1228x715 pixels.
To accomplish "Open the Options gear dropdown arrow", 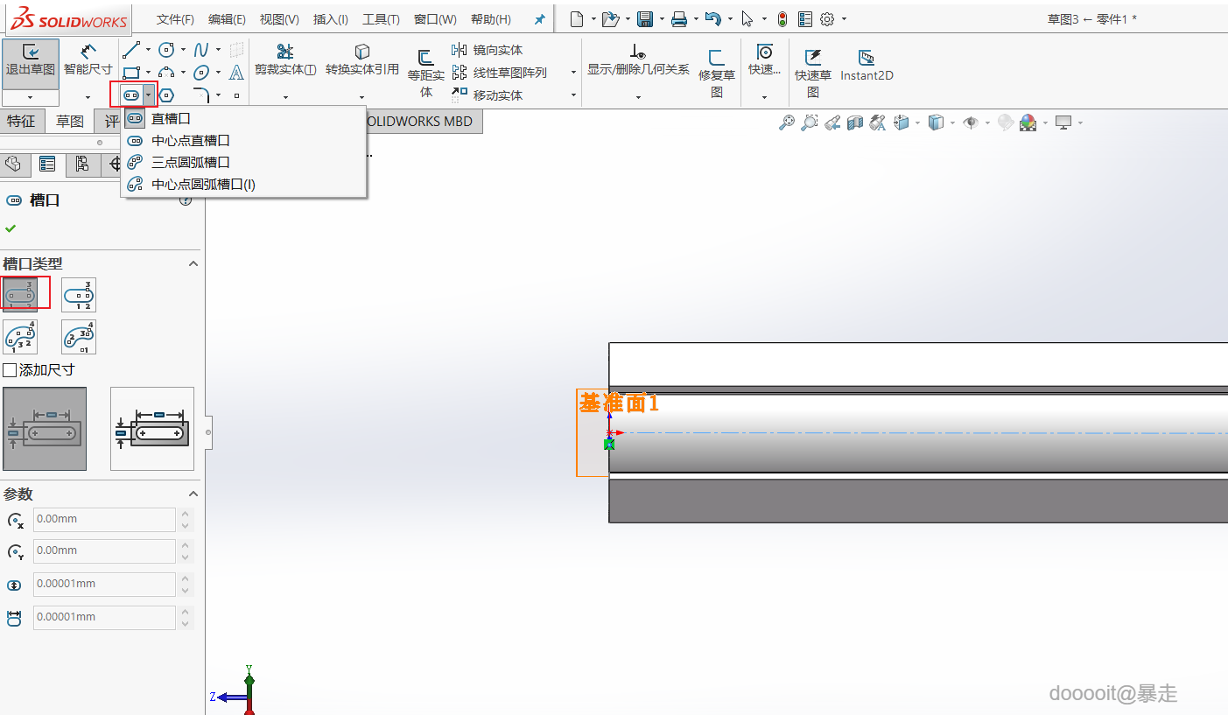I will click(x=843, y=19).
